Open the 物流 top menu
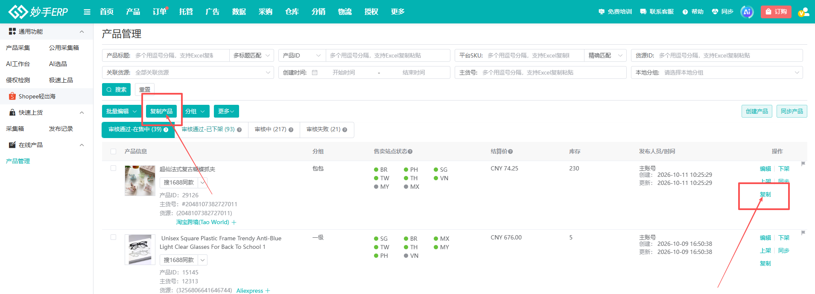Viewport: 815px width, 294px height. click(345, 12)
